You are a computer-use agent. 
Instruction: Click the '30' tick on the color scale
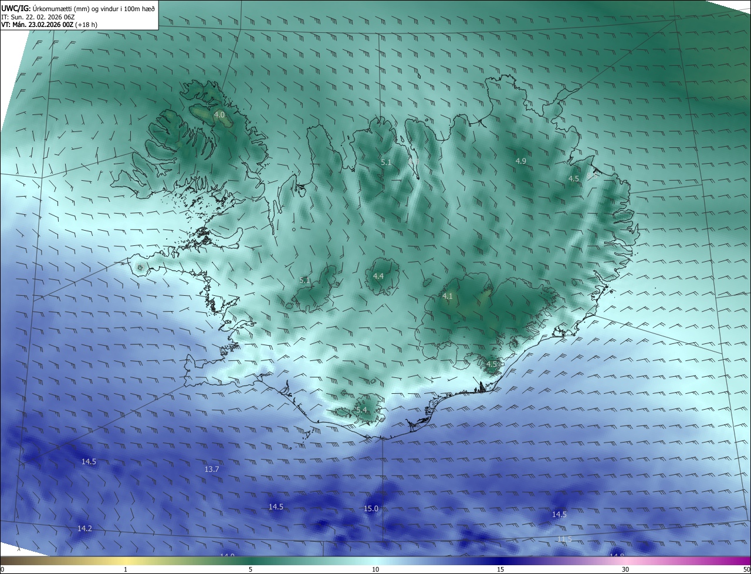point(625,569)
